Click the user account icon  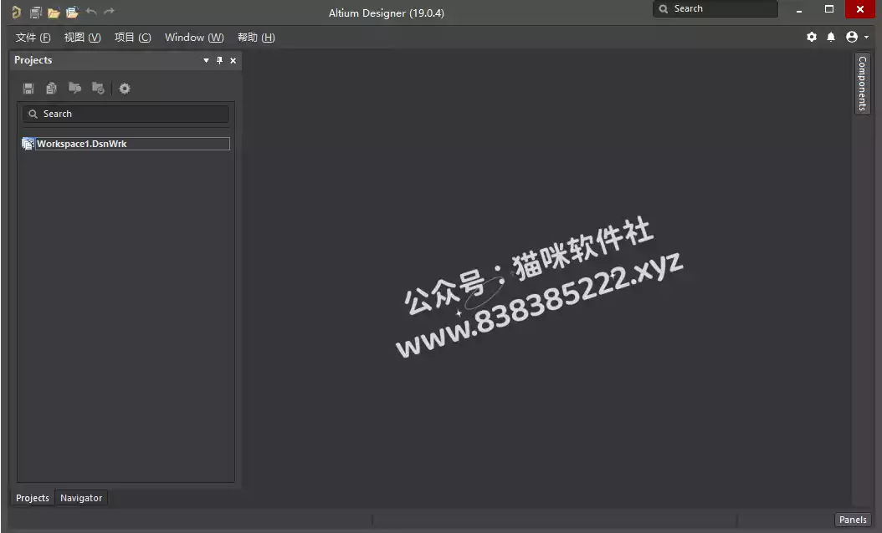852,37
